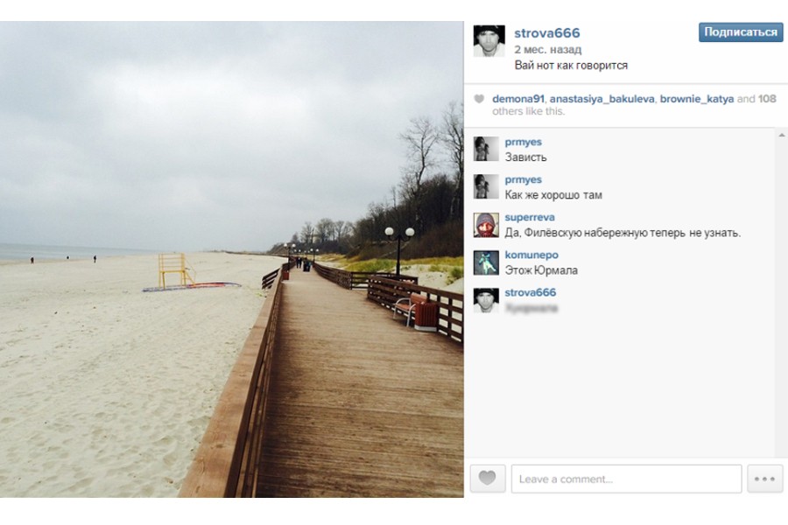
Task: Click prmyes avatar beside 'Зависть' comment
Action: 486,149
